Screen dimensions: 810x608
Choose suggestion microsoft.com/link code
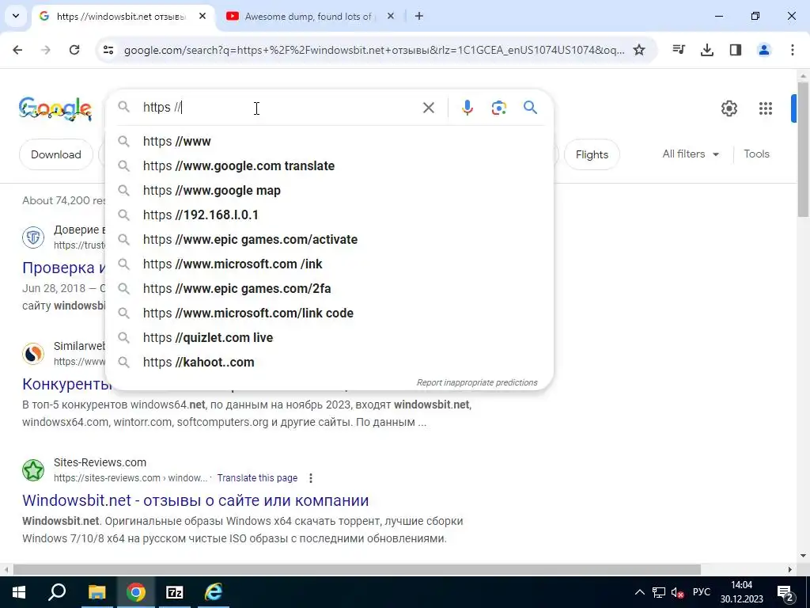pyautogui.click(x=329, y=313)
